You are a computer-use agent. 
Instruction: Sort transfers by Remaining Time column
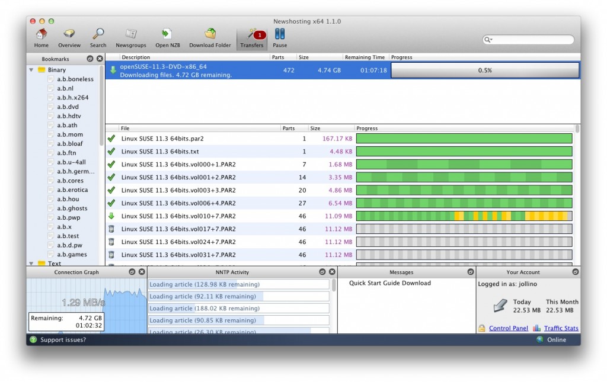tap(365, 57)
